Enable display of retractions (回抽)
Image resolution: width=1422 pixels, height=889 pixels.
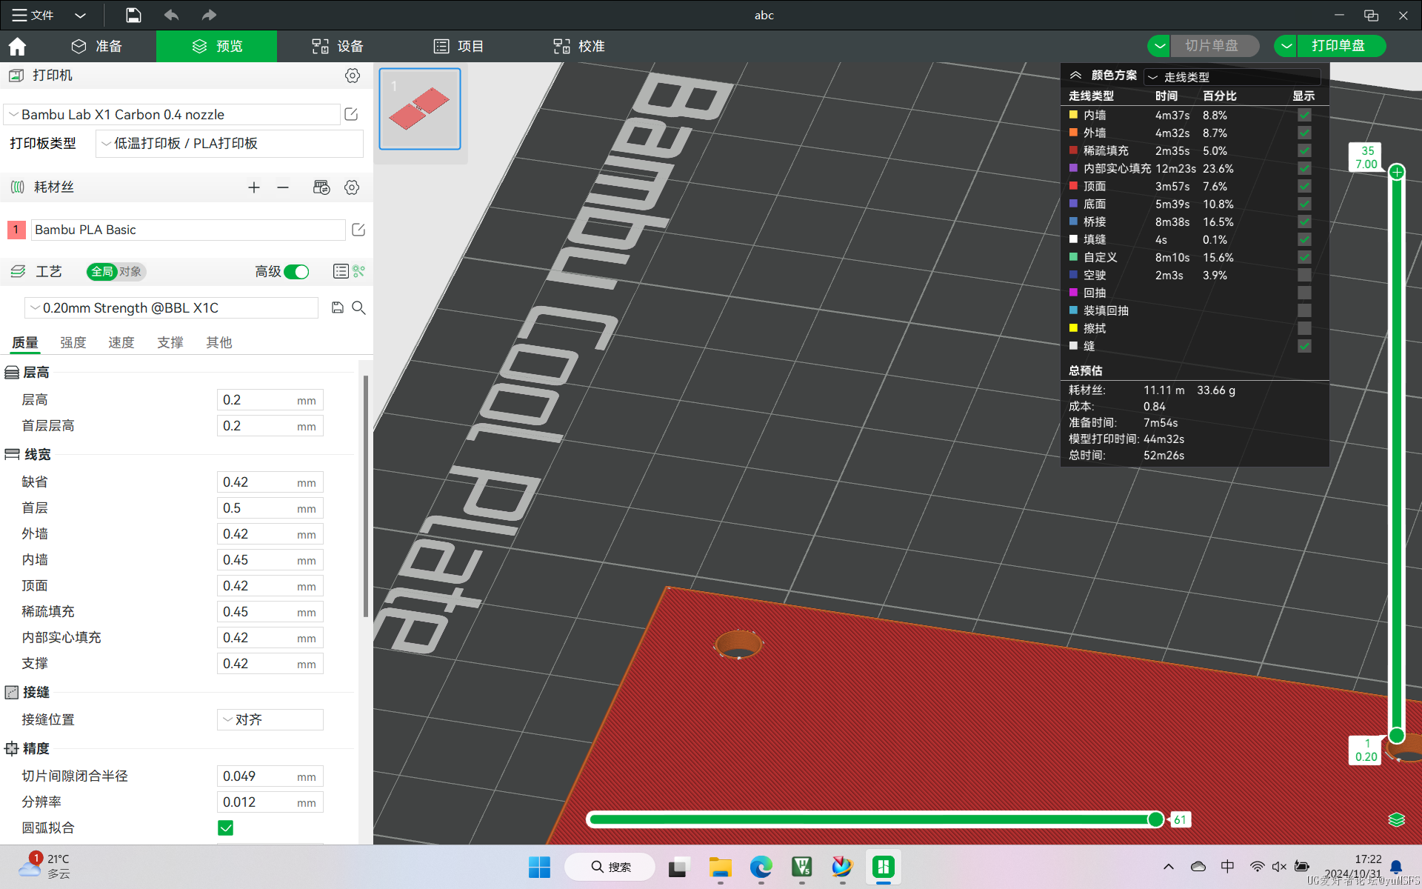coord(1304,293)
